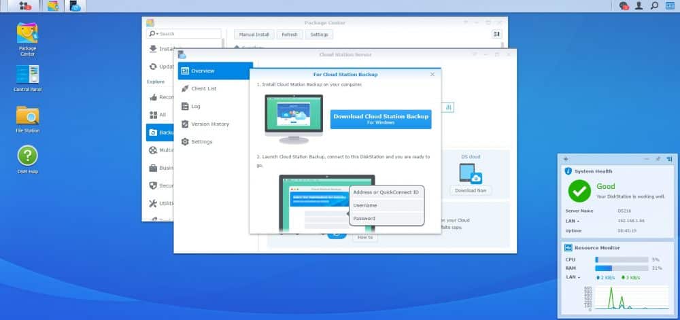Click the Resource Monitor widget icon

pyautogui.click(x=568, y=248)
